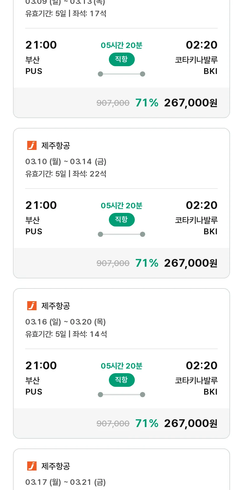Tap 직항 badge on 03.10 flight
The height and width of the screenshot is (490, 243).
tap(121, 220)
